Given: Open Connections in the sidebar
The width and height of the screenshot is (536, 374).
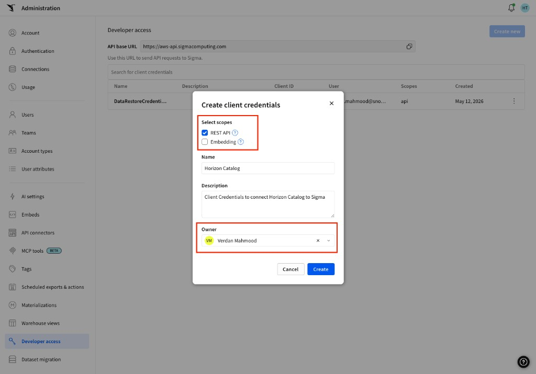Looking at the screenshot, I should pos(35,69).
